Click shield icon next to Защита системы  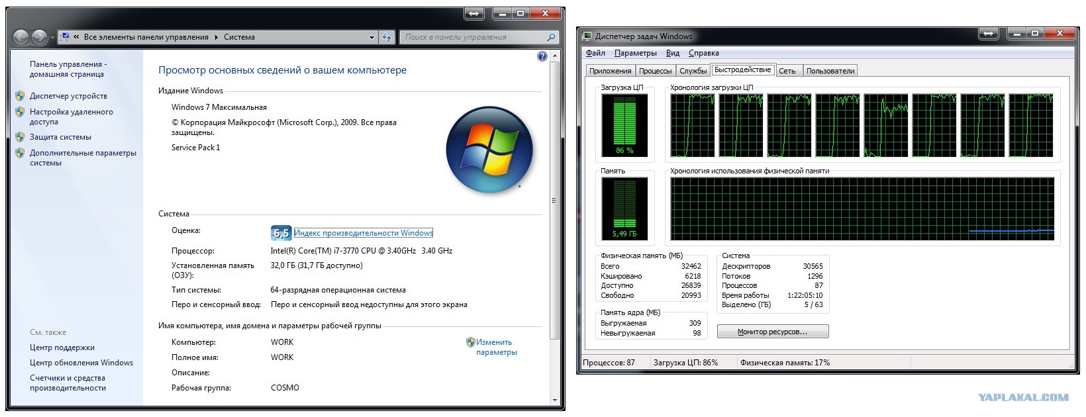tap(20, 137)
